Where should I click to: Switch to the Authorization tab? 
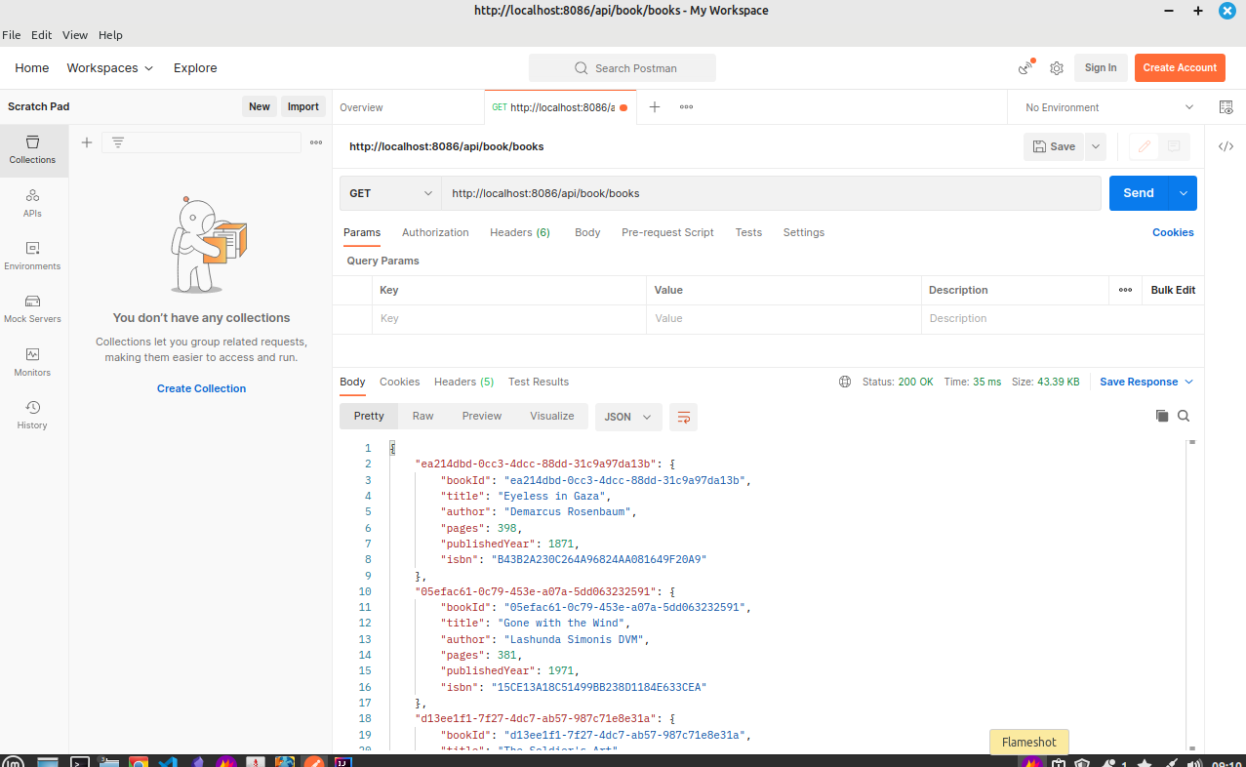435,232
